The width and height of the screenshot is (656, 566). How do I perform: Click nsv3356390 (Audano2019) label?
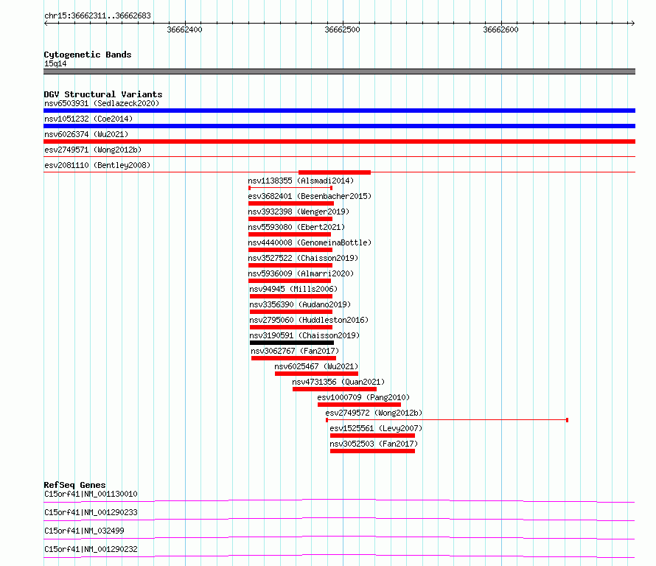pos(300,304)
